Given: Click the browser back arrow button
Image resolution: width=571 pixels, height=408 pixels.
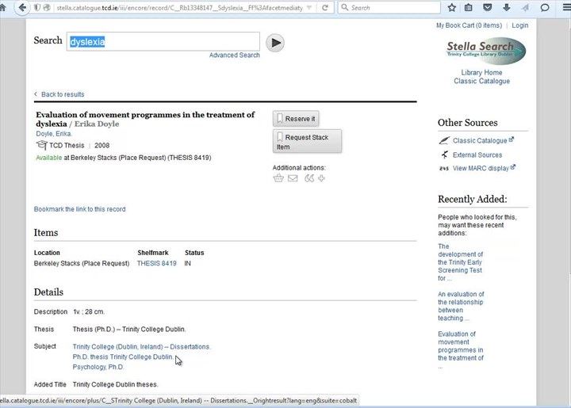Looking at the screenshot, I should 20,8.
